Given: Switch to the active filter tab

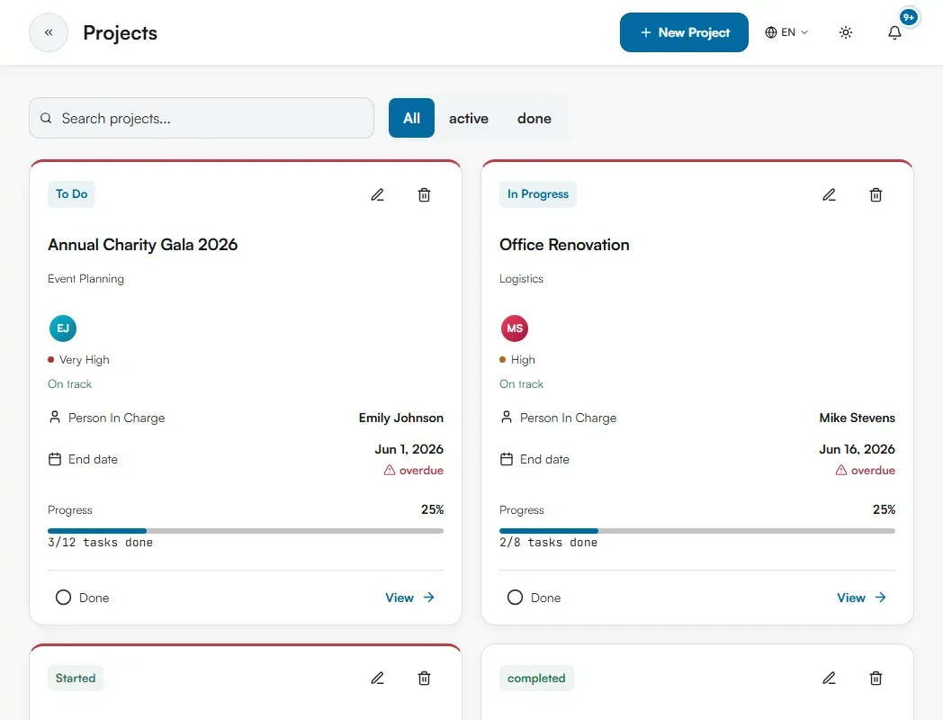Looking at the screenshot, I should [x=469, y=118].
